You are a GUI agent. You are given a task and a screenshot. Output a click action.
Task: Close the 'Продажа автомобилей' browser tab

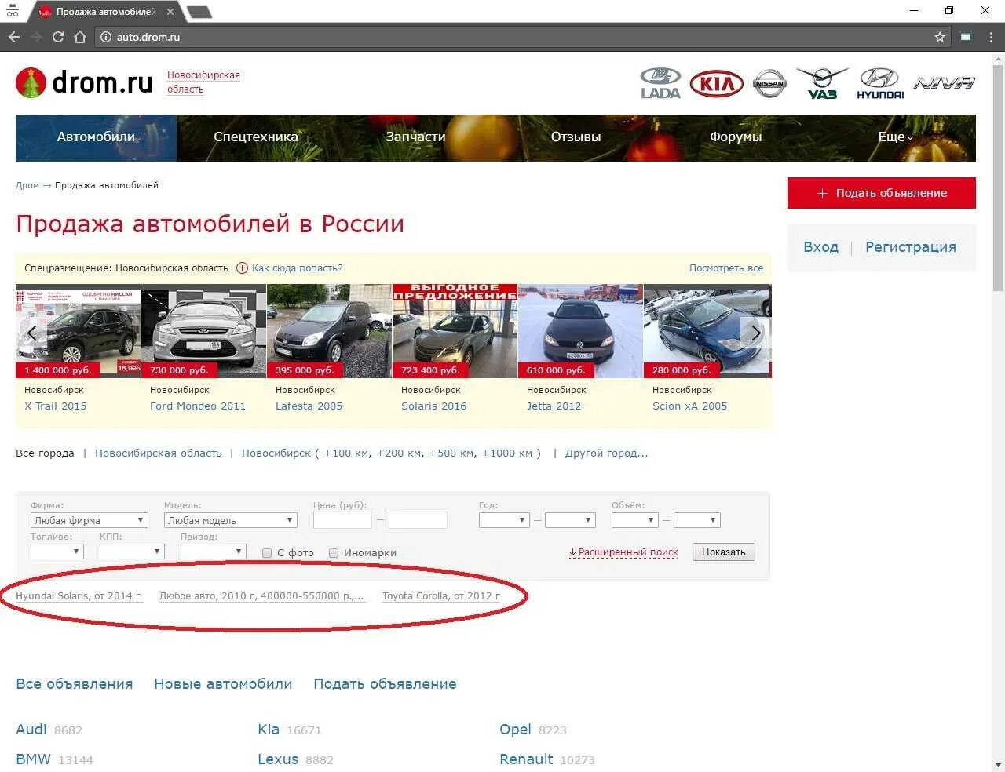[170, 12]
